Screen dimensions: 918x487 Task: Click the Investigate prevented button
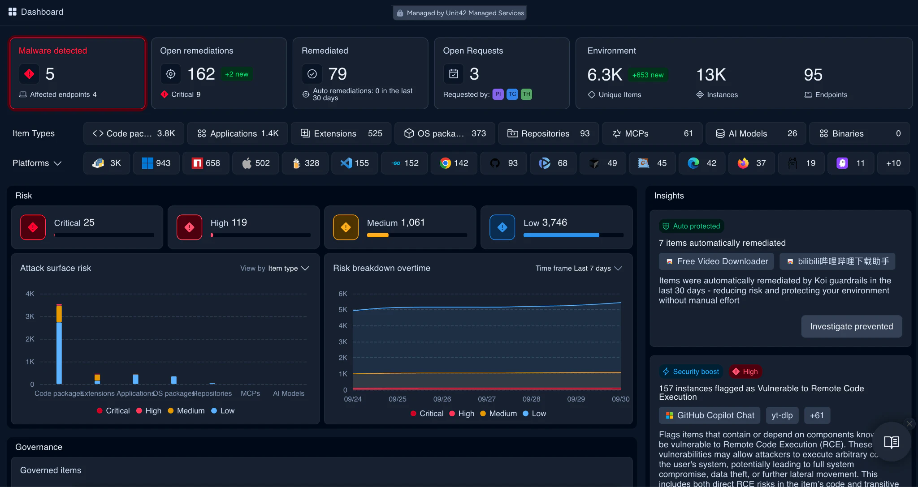coord(851,326)
